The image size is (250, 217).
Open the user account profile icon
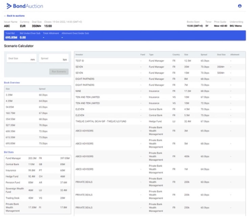tap(240, 6)
